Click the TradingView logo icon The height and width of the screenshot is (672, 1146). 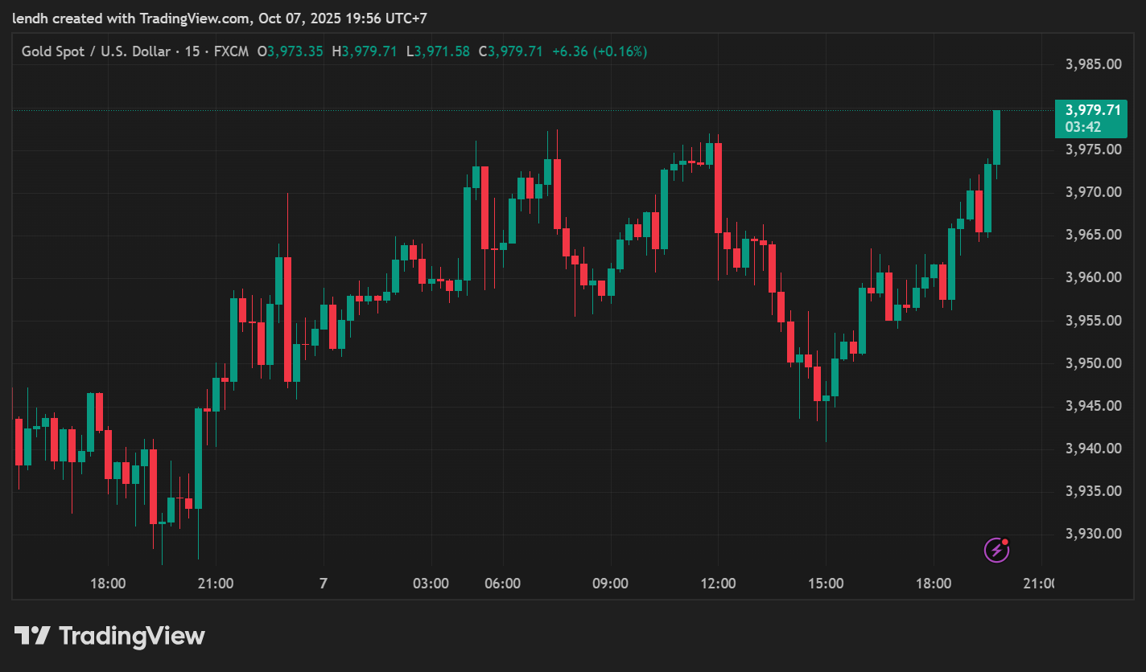point(32,637)
